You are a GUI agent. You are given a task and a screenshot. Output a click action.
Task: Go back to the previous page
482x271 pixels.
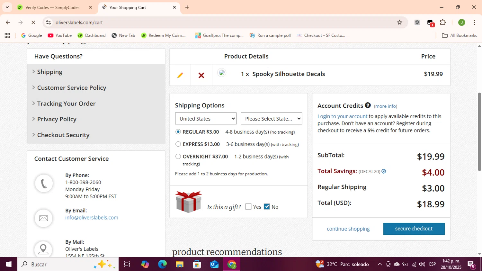pos(8,23)
